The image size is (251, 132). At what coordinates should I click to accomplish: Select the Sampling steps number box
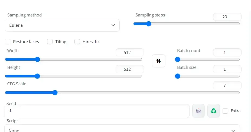[227, 17]
